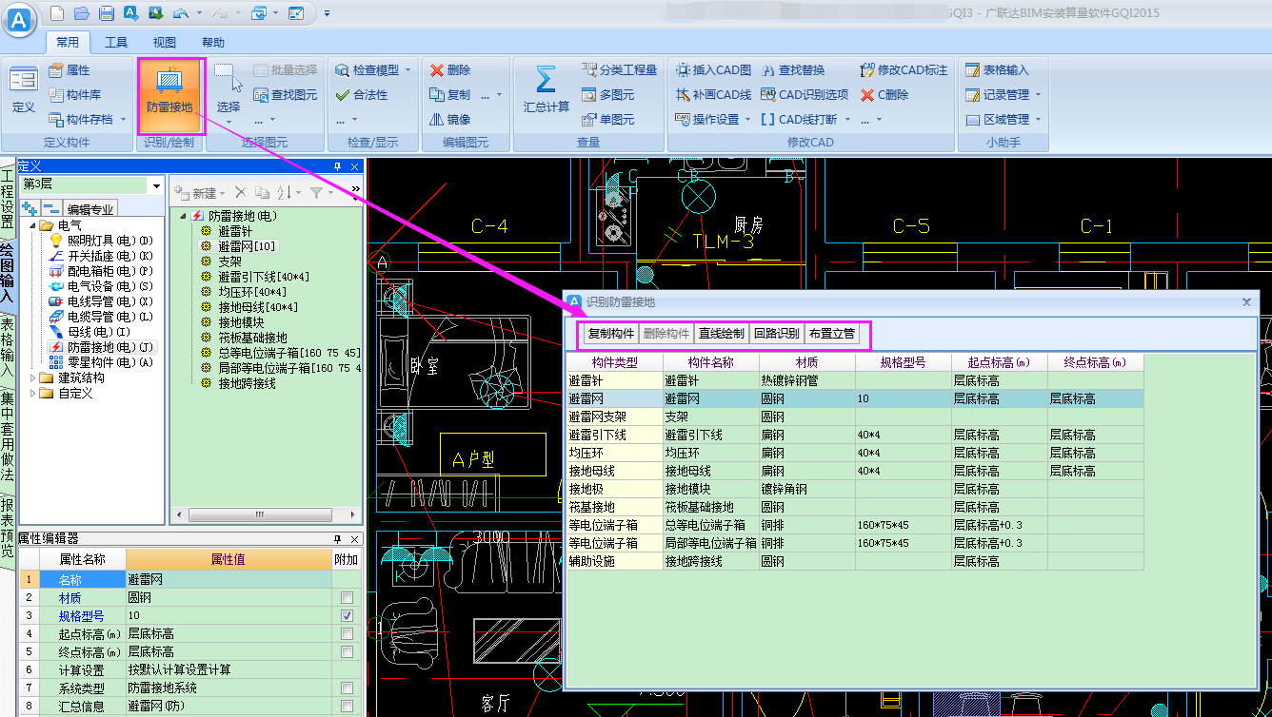Click 均压环 row in dialog table

point(855,453)
